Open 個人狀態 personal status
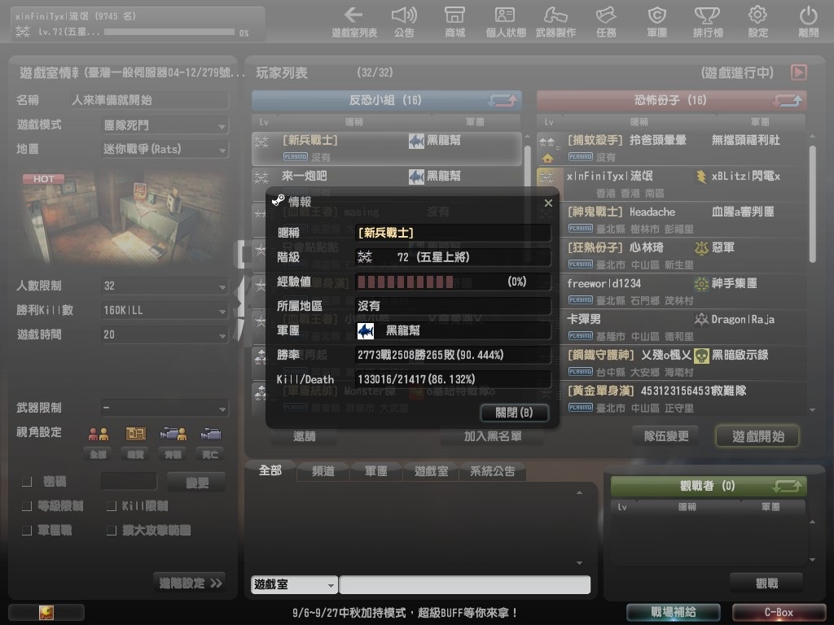Viewport: 834px width, 625px height. pos(505,22)
